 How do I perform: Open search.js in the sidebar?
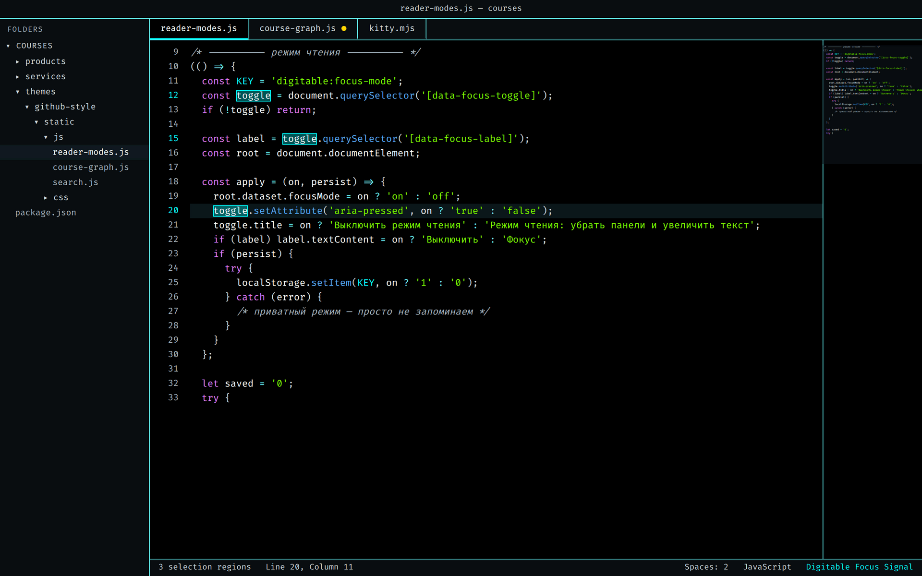tap(75, 182)
